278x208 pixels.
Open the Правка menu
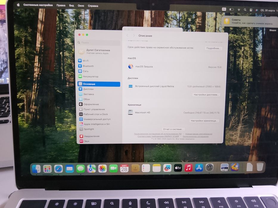click(61, 5)
